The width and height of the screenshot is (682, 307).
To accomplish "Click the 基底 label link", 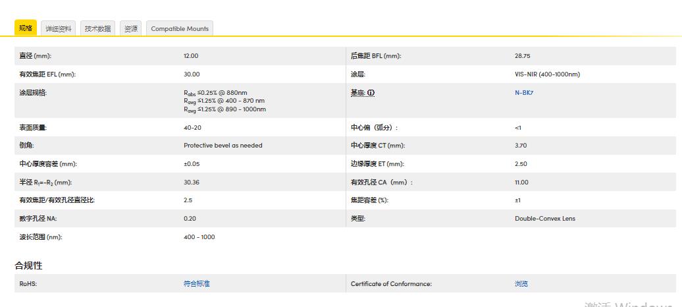I will click(357, 93).
